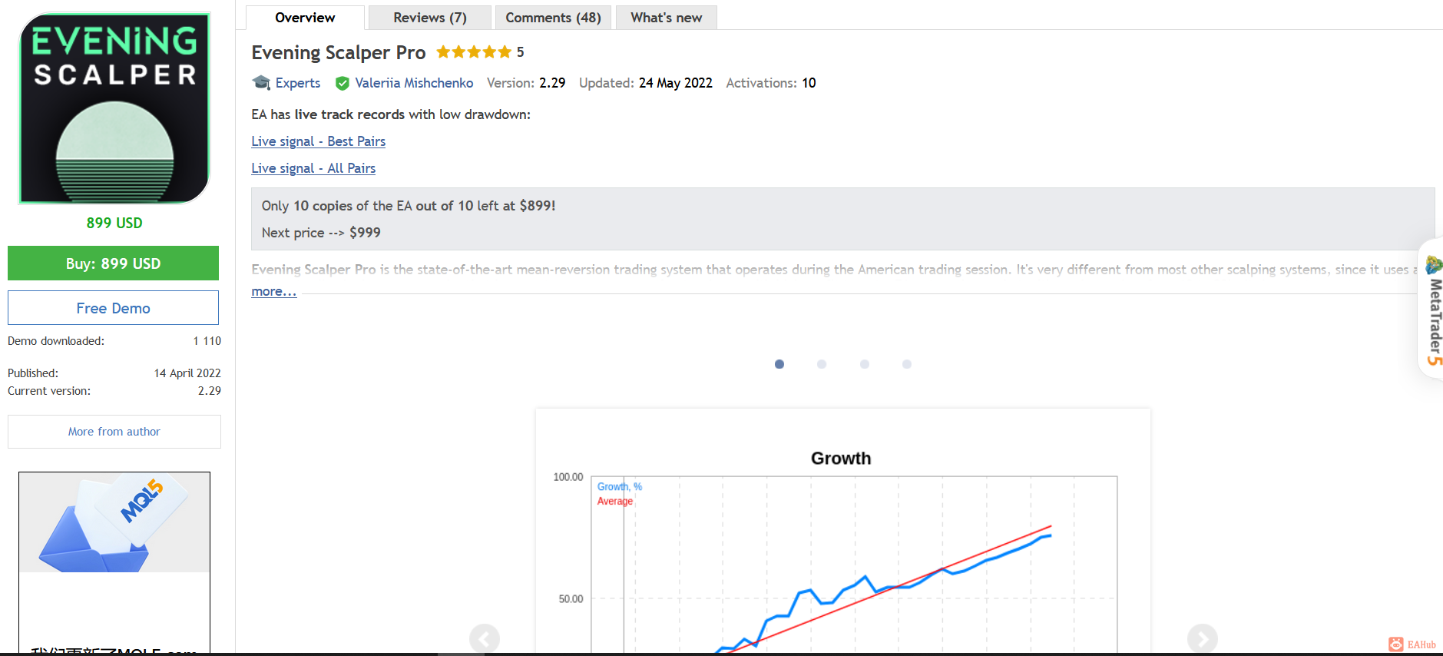The width and height of the screenshot is (1443, 656).
Task: Select the first carousel dot
Action: [x=779, y=364]
